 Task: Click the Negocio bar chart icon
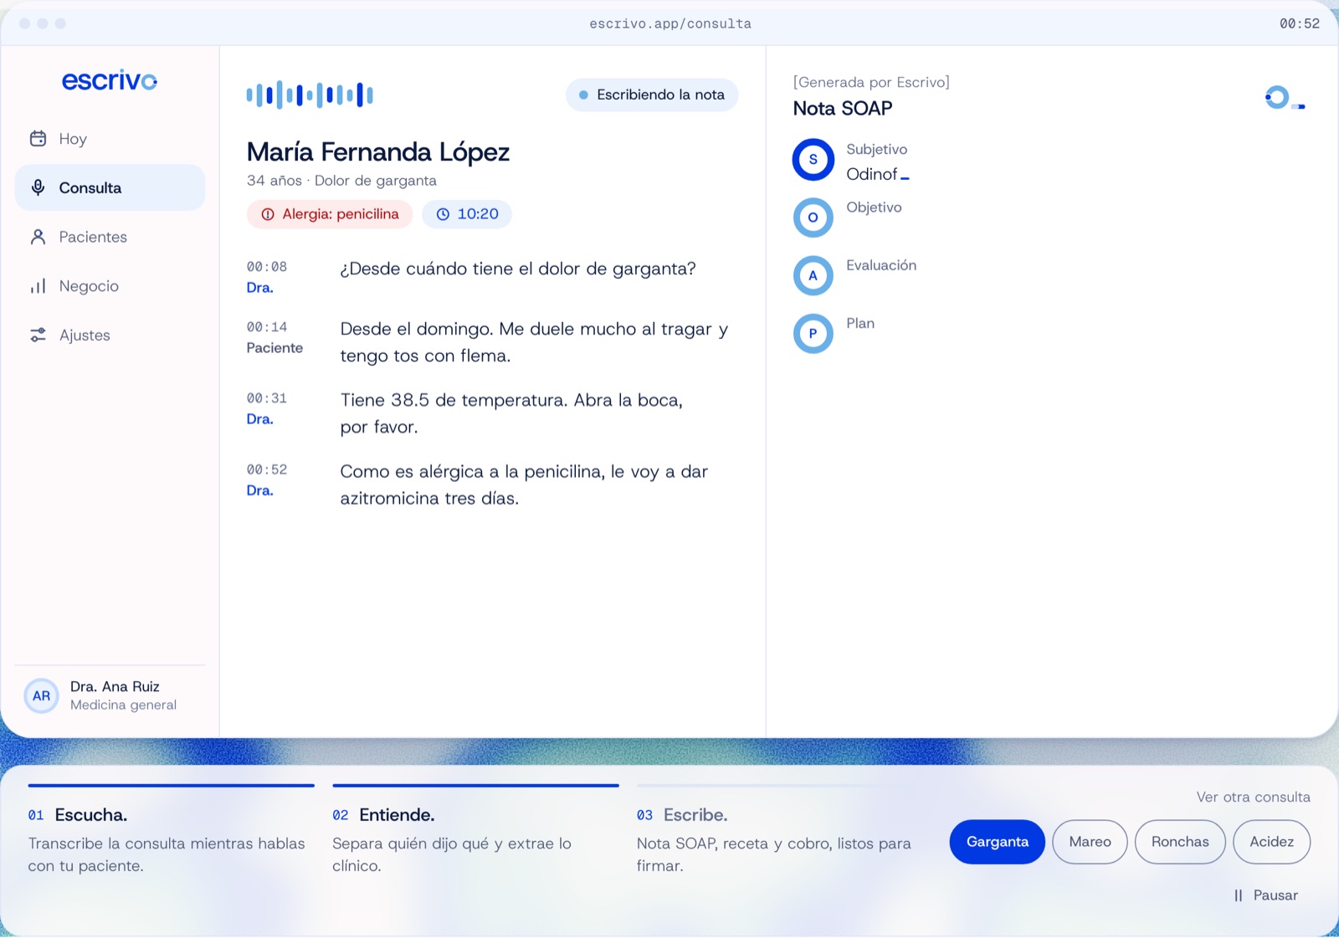point(38,286)
